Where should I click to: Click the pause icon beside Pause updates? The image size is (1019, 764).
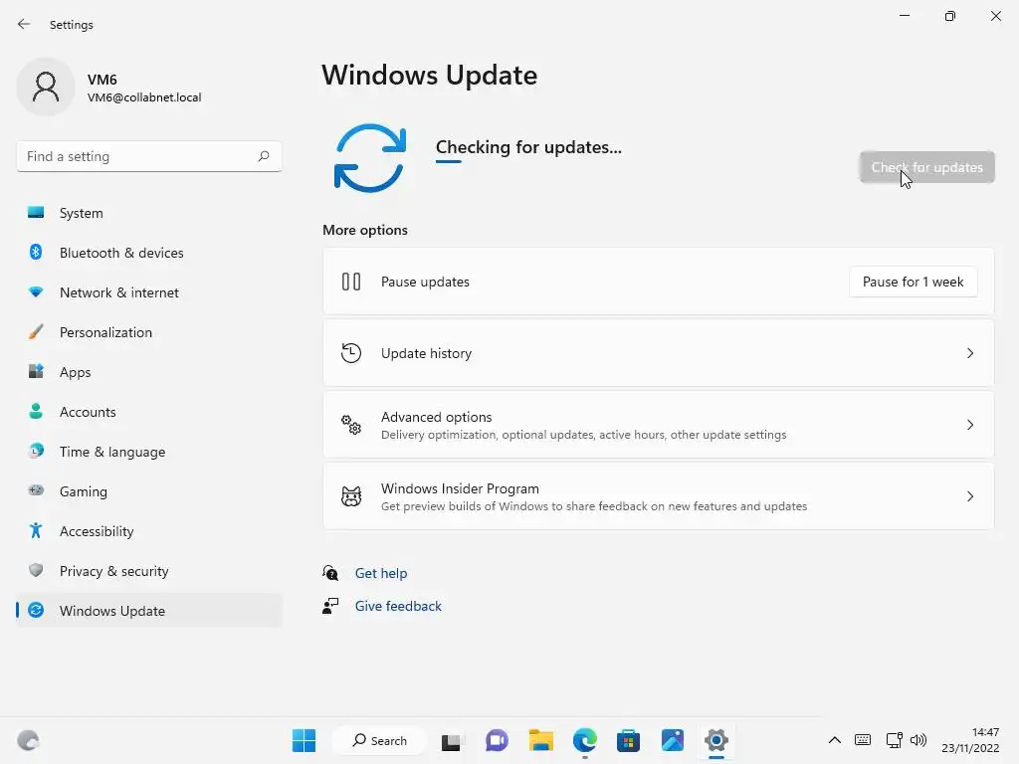[351, 282]
